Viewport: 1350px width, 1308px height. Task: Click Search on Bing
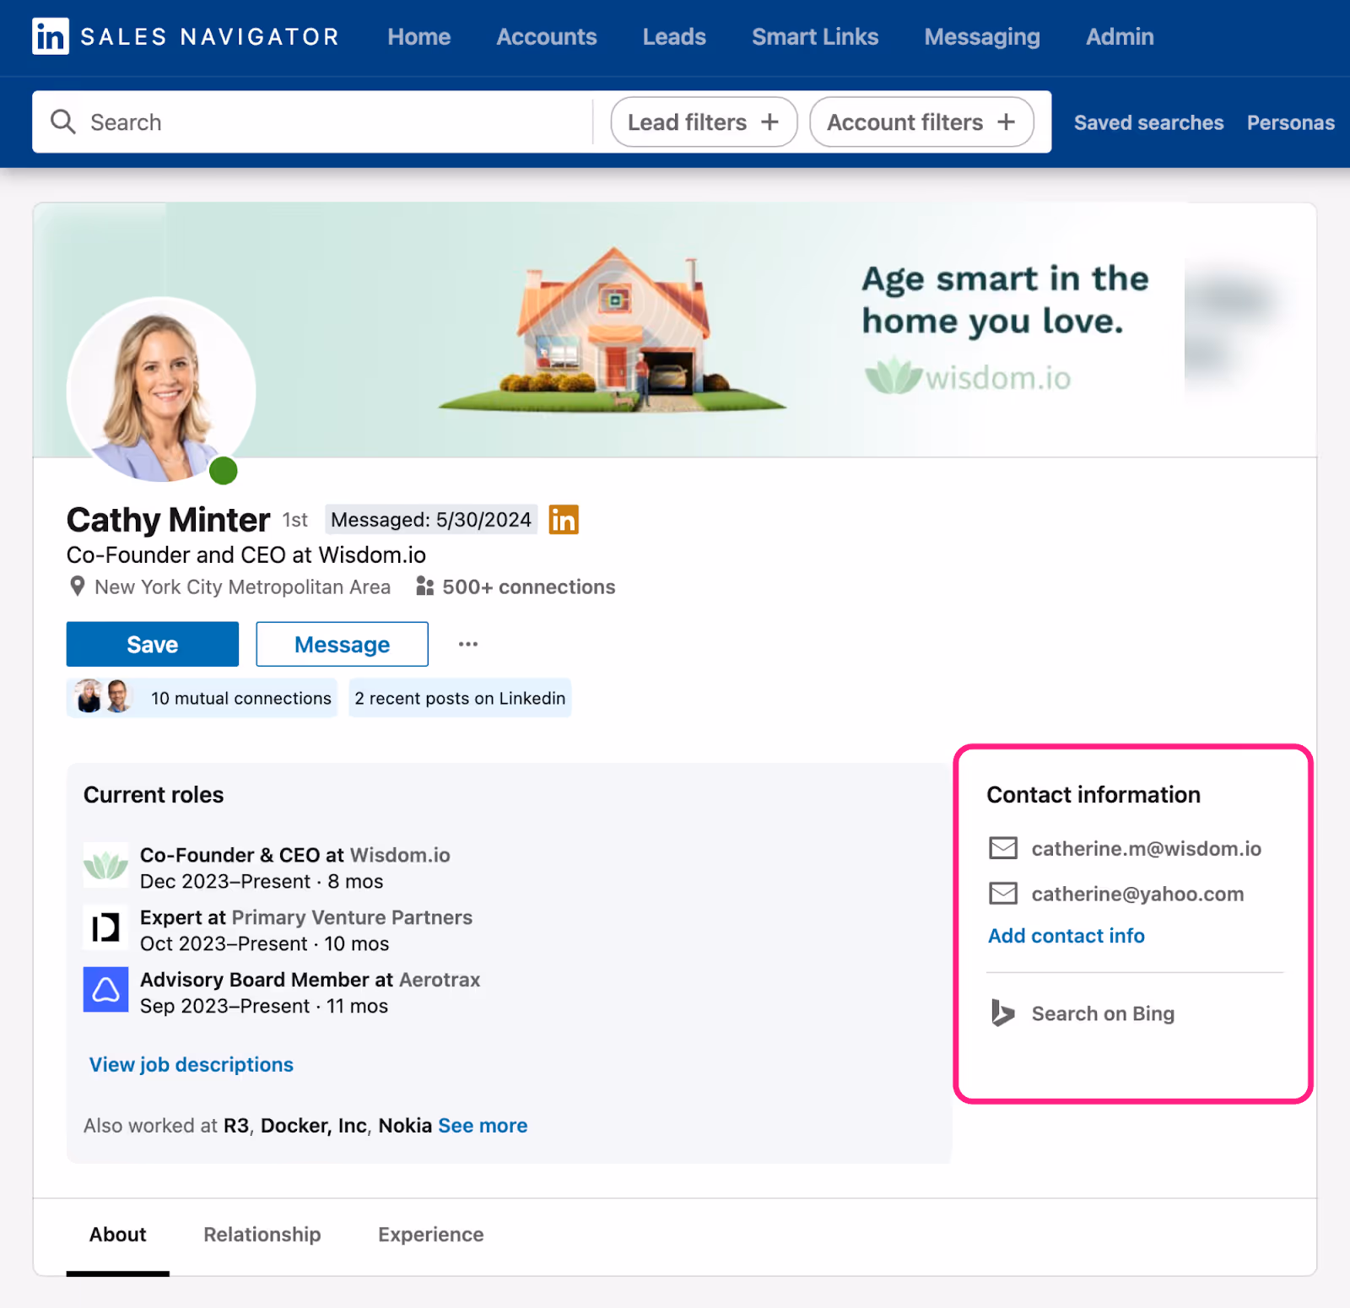click(1103, 1013)
